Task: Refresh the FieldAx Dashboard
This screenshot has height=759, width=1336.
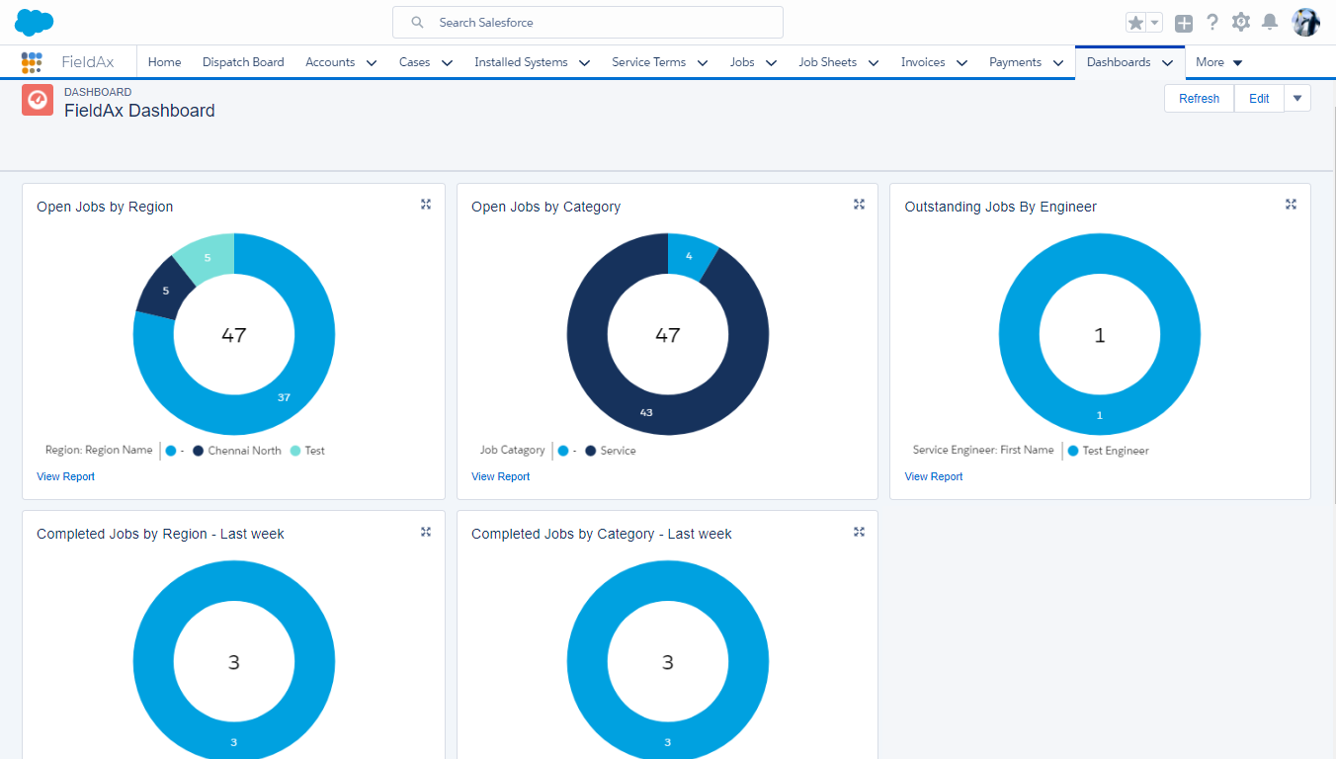Action: 1198,98
